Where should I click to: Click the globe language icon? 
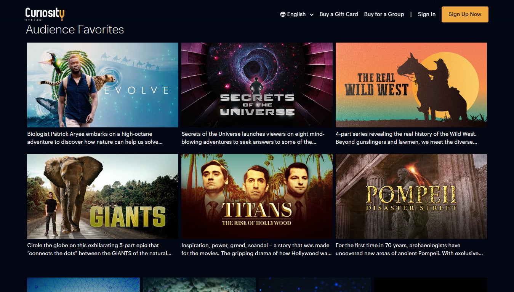coord(283,14)
